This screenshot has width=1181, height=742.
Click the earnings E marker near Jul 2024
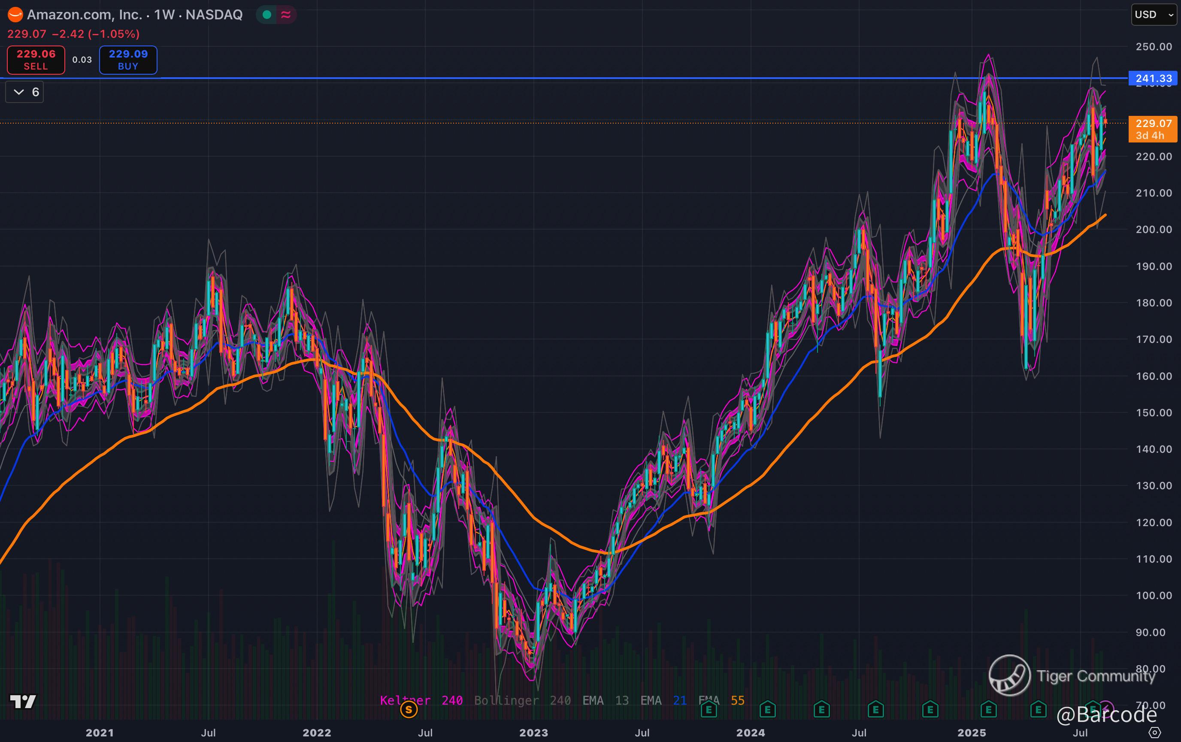(x=875, y=709)
